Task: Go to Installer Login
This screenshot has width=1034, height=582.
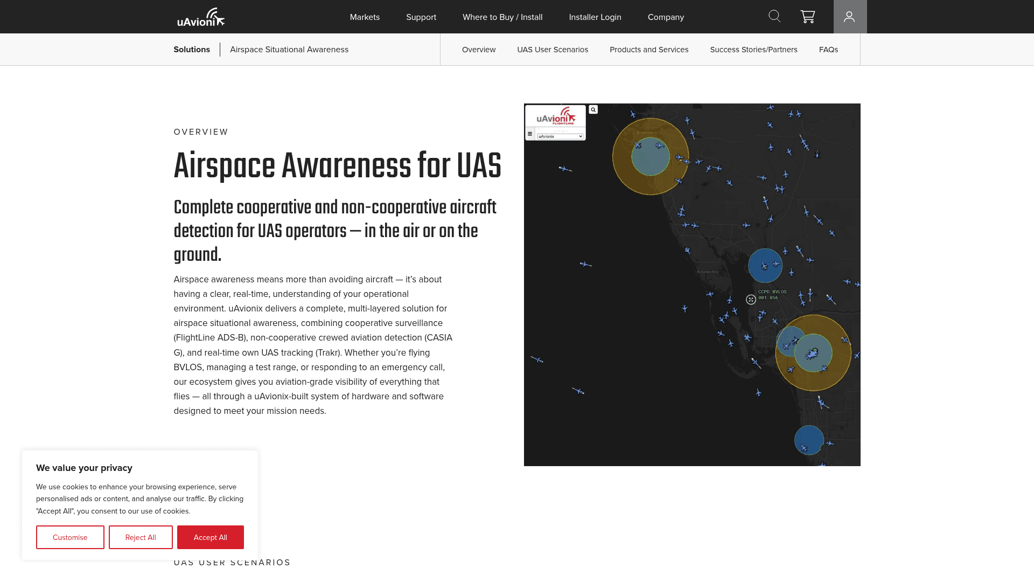Action: click(595, 17)
